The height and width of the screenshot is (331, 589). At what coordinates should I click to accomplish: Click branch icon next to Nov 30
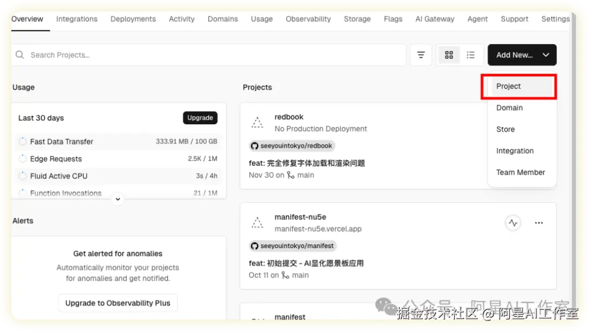tap(291, 175)
